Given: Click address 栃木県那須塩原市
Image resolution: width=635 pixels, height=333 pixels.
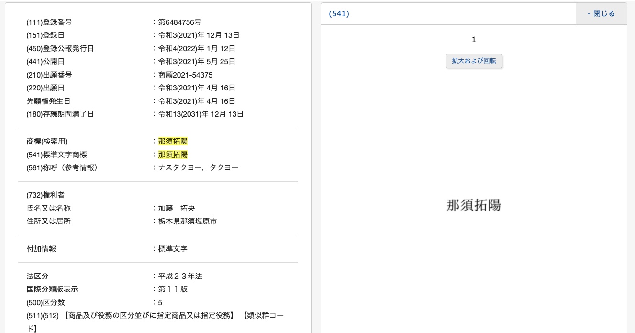Looking at the screenshot, I should (x=188, y=221).
